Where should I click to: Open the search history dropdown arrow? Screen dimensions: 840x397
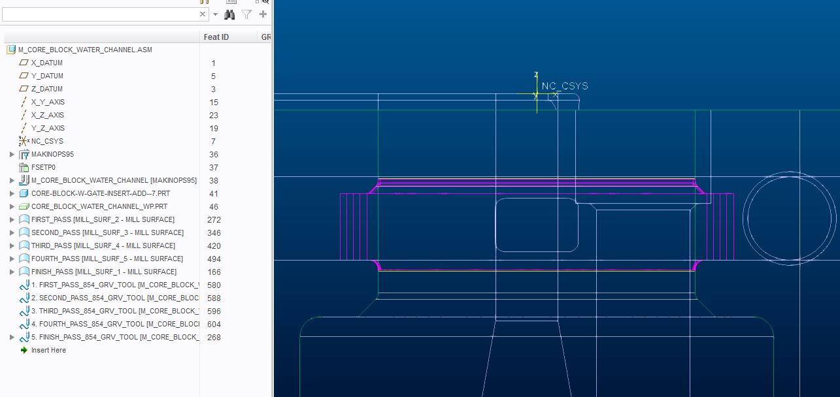click(x=215, y=14)
